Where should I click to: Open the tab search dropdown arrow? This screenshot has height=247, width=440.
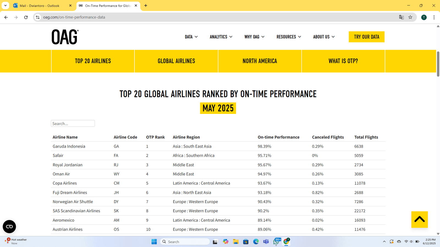(5, 5)
